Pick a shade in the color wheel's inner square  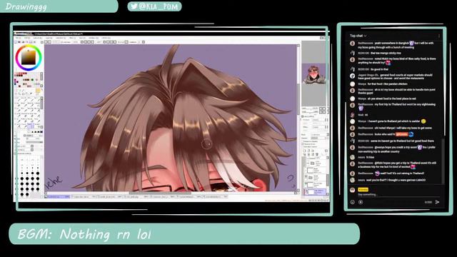29,58
